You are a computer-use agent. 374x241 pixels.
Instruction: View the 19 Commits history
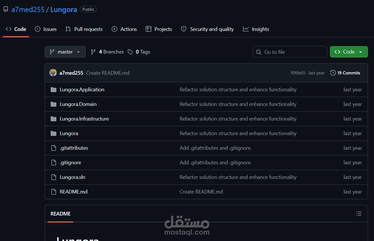click(x=345, y=73)
